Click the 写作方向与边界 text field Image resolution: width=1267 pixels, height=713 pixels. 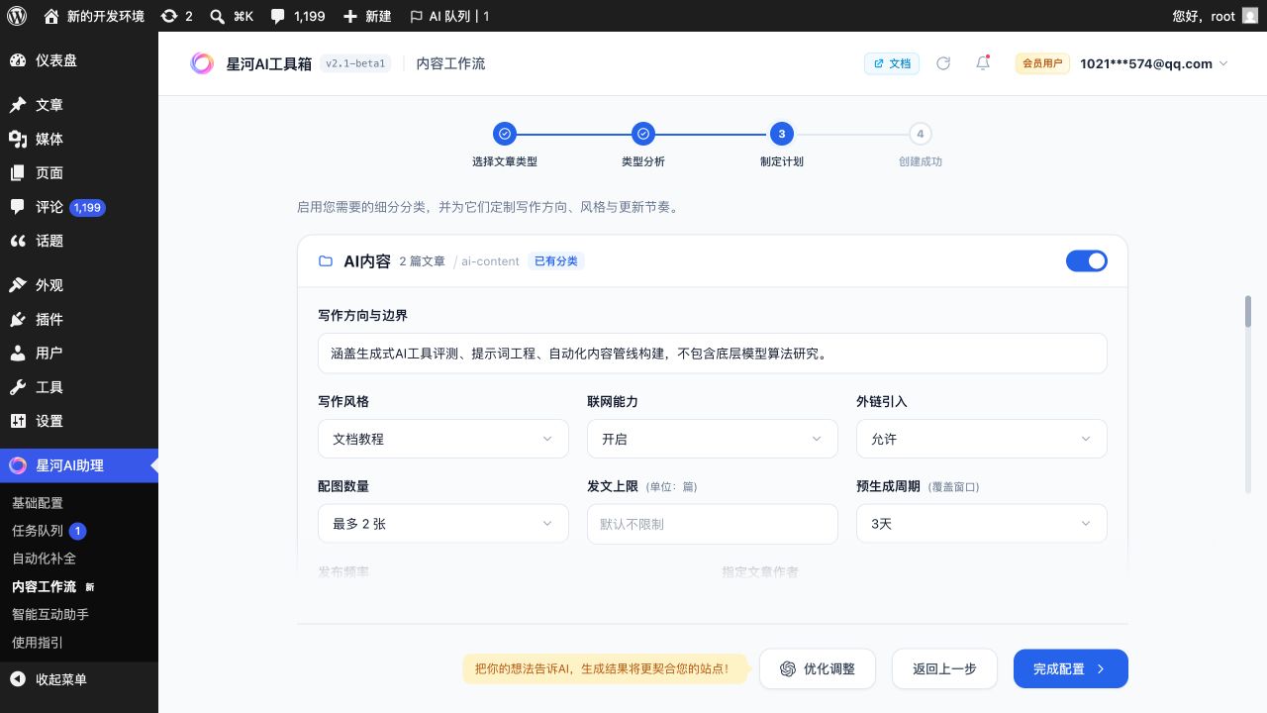713,354
